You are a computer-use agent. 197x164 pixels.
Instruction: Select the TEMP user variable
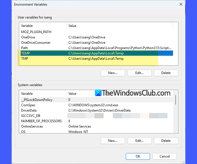tap(97, 53)
